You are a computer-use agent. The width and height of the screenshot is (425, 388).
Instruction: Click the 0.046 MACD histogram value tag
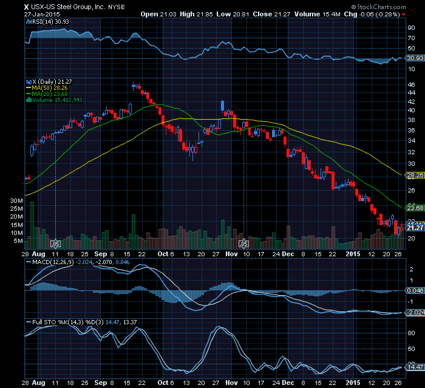tap(415, 291)
